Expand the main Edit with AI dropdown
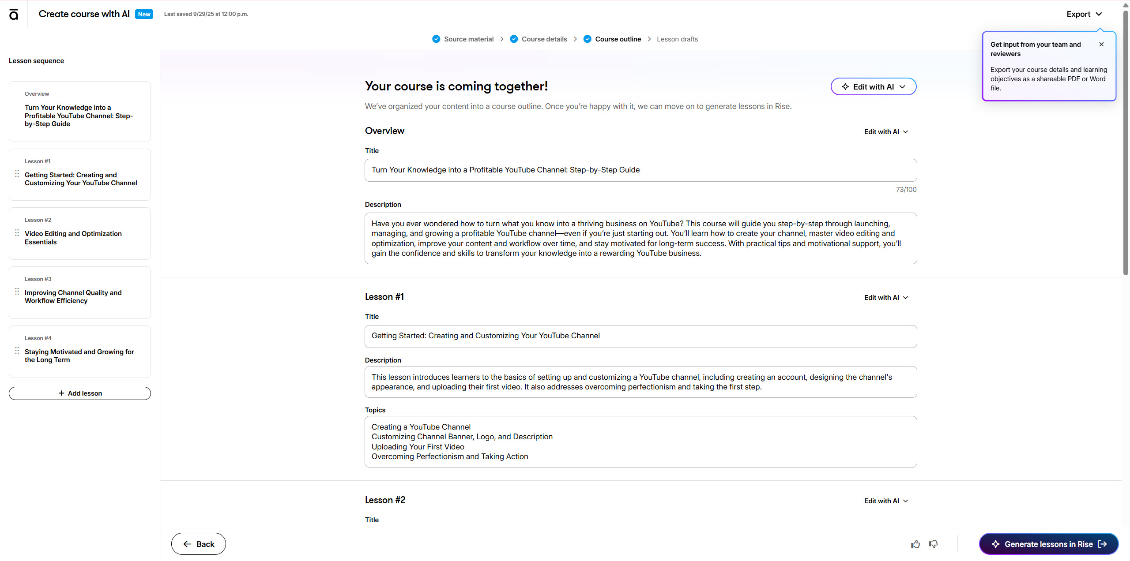This screenshot has height=561, width=1130. click(873, 87)
